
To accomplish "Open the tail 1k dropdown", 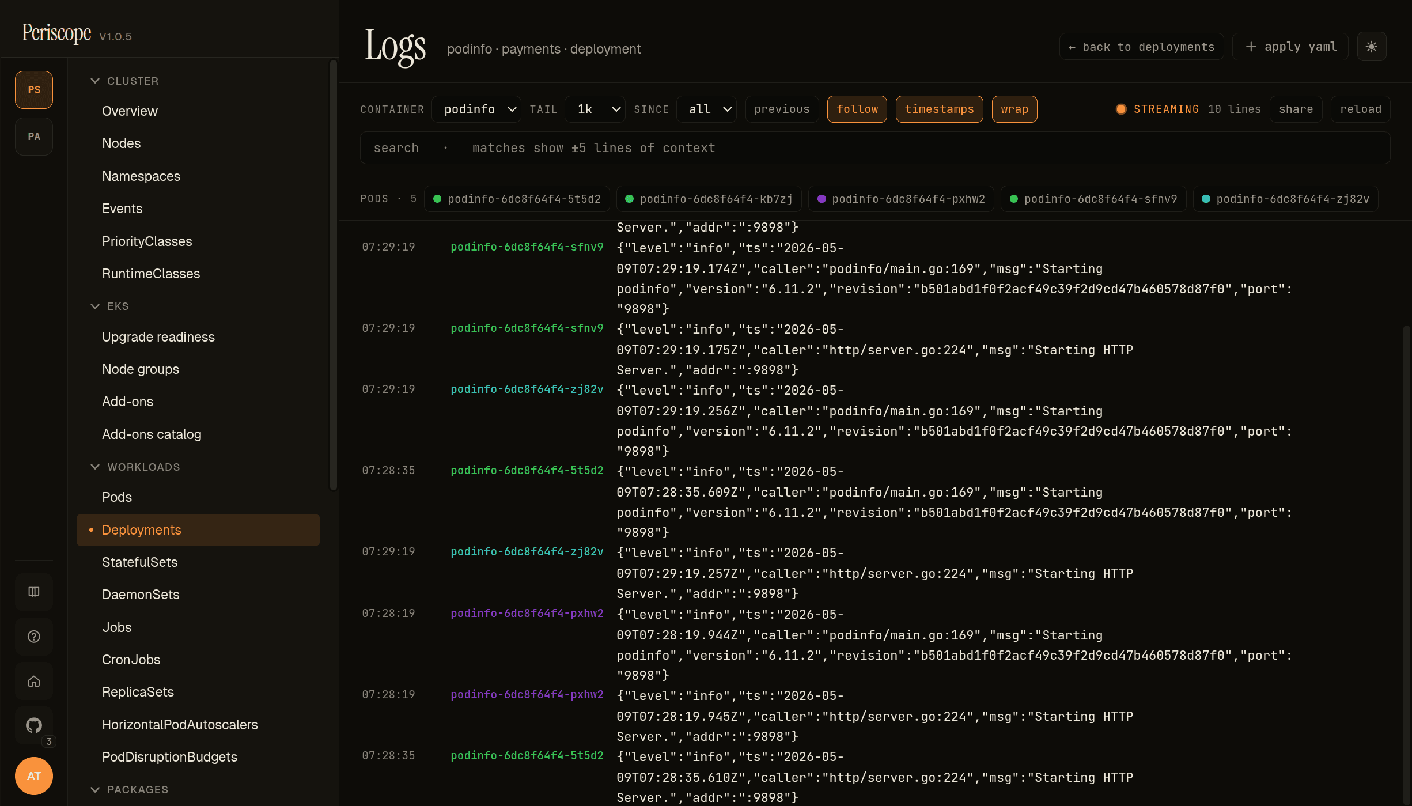I will coord(595,109).
